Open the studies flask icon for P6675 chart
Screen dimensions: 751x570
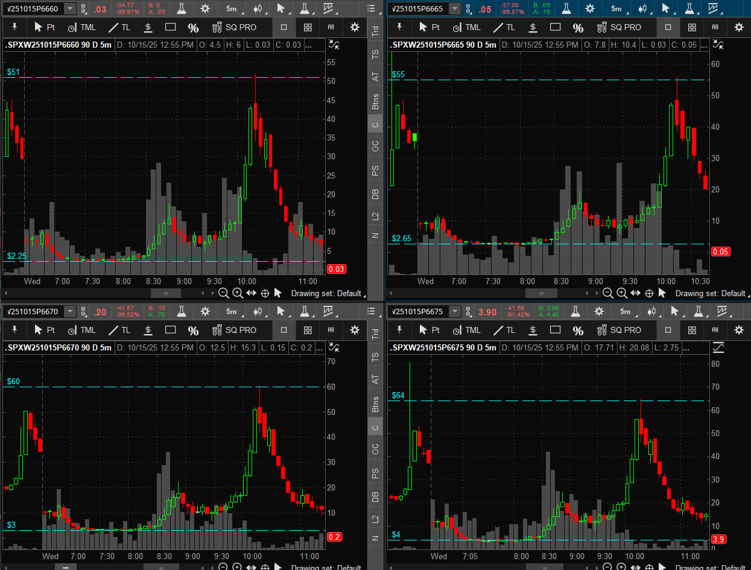pos(574,311)
